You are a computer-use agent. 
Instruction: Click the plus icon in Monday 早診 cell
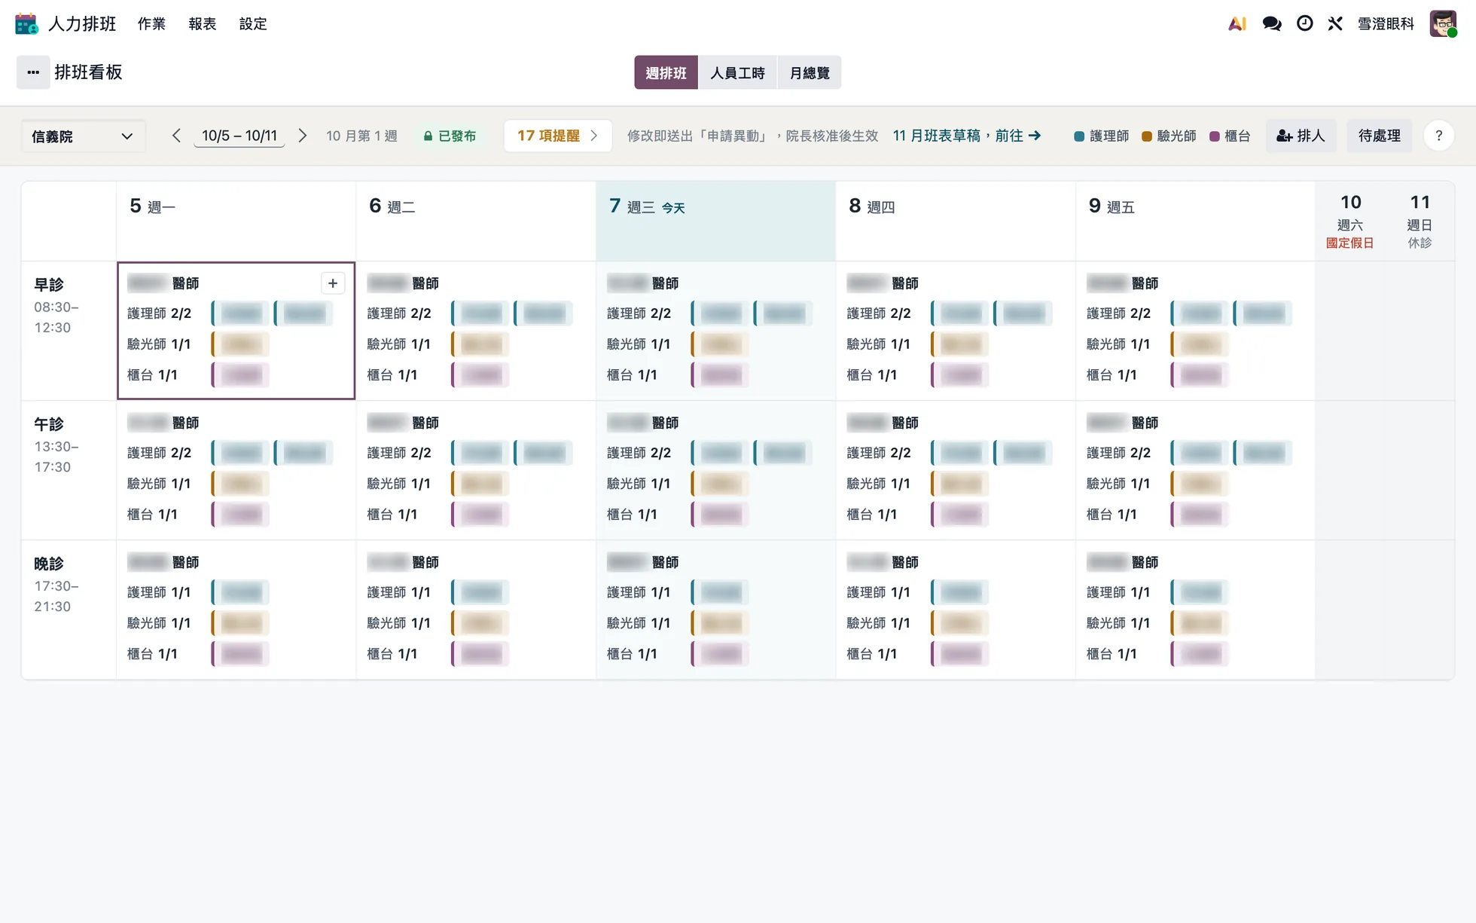[x=333, y=283]
